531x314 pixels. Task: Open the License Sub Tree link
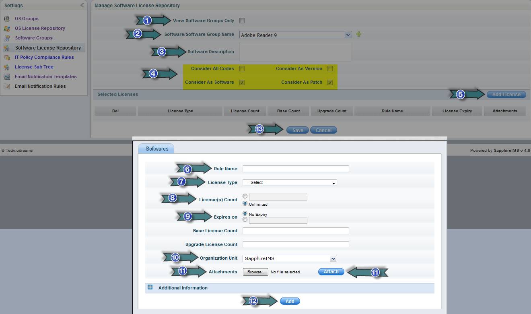34,67
